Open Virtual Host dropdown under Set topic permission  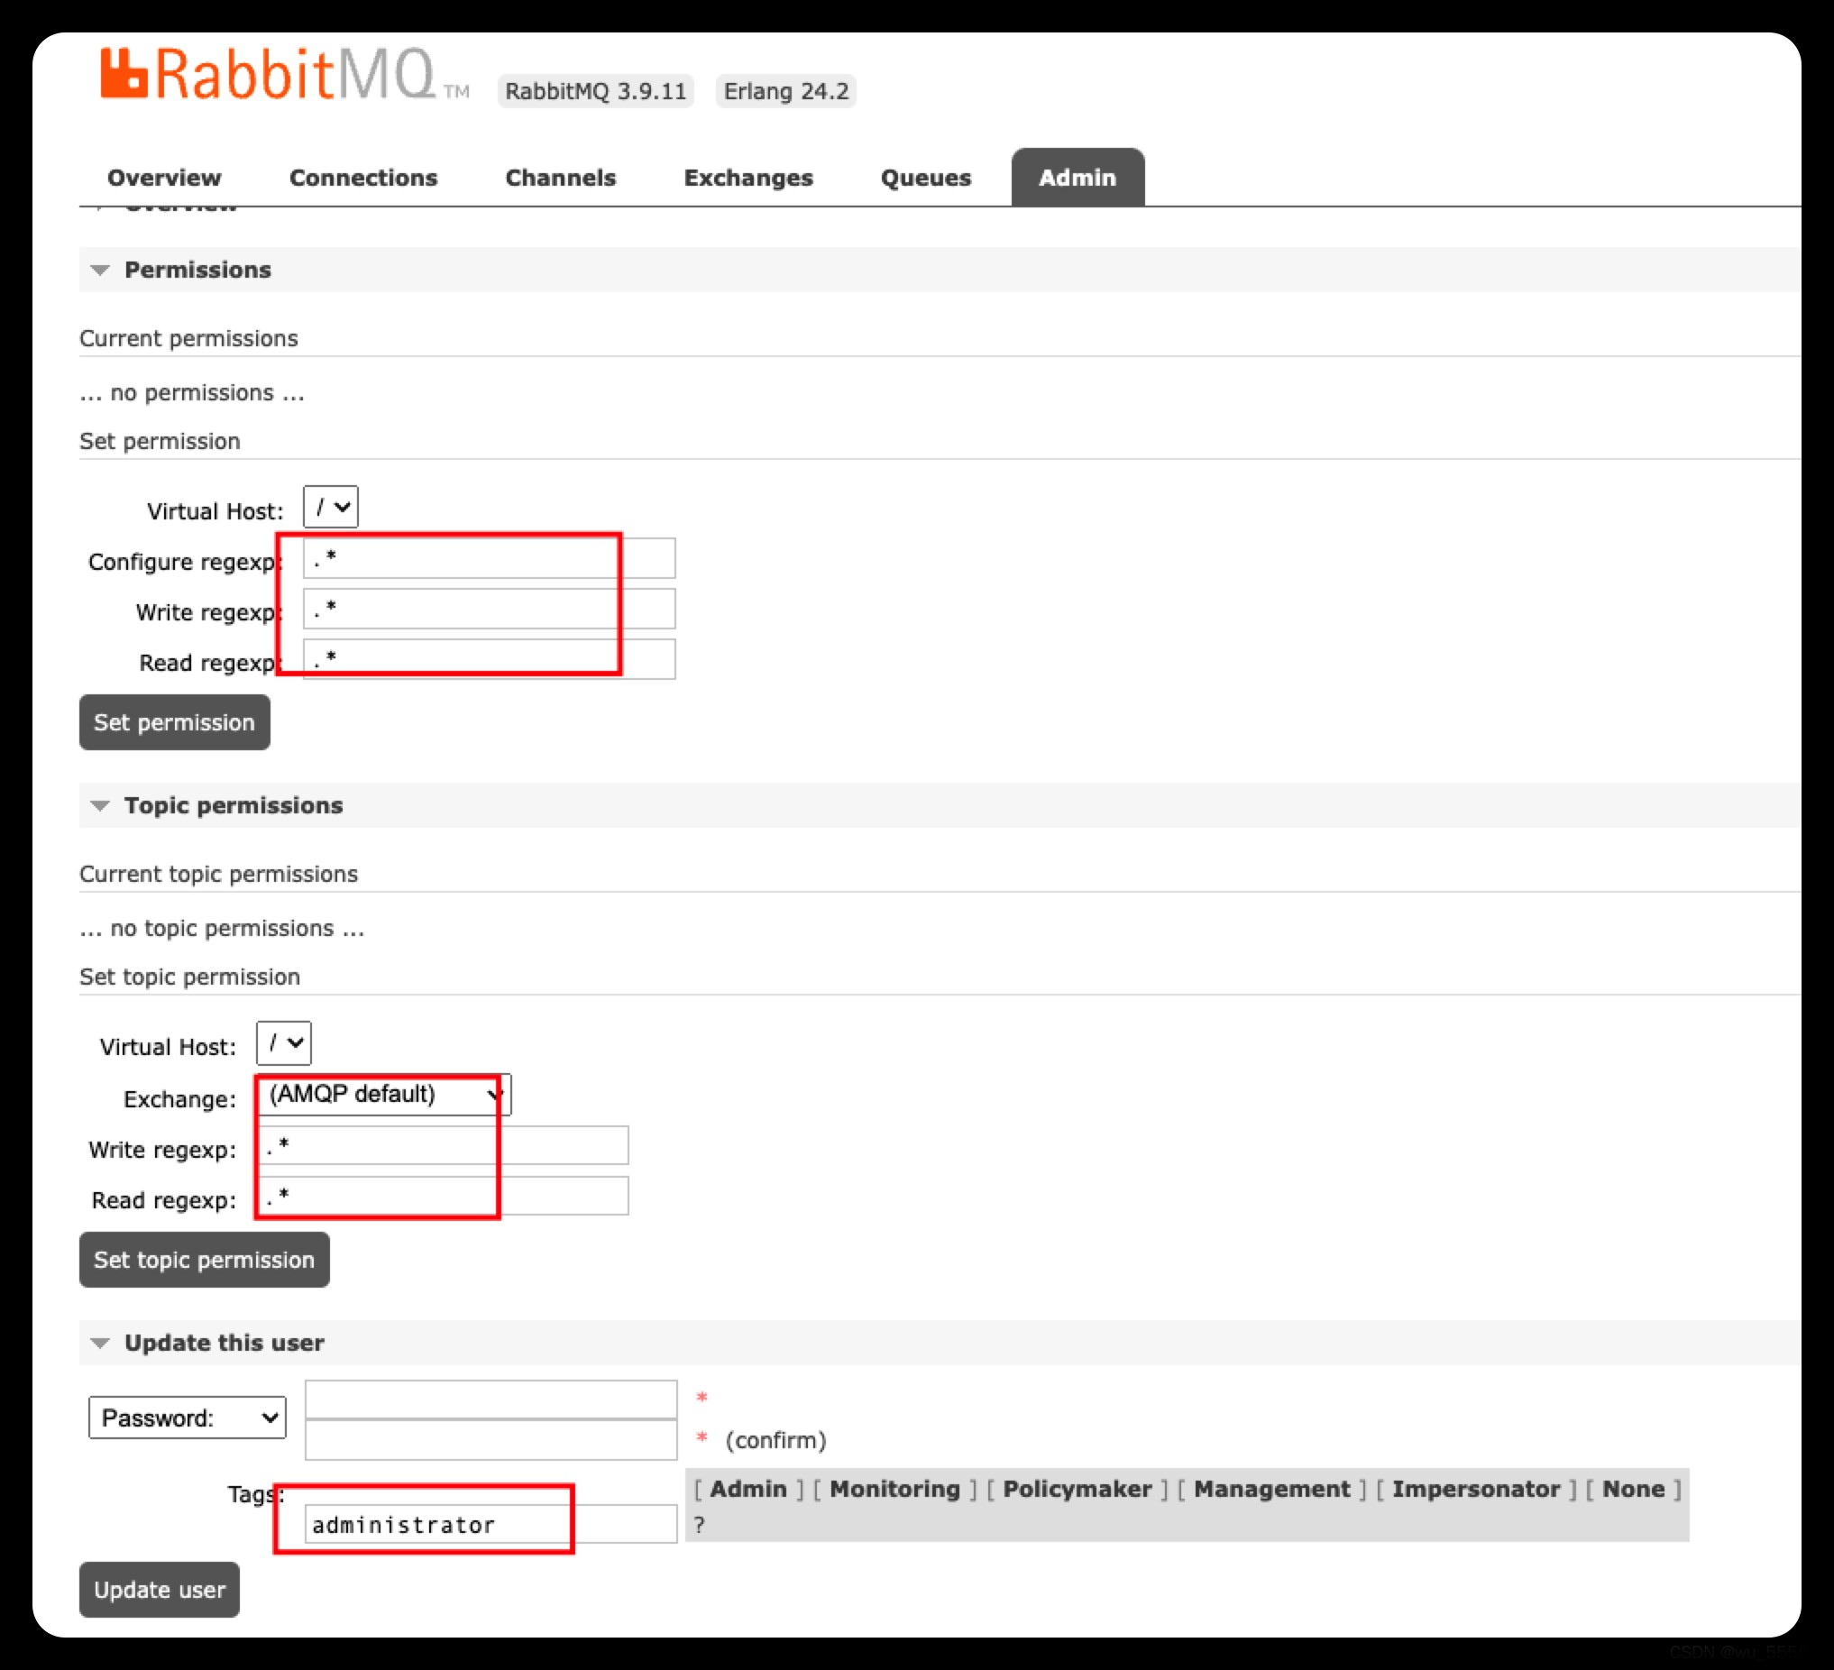coord(284,1043)
